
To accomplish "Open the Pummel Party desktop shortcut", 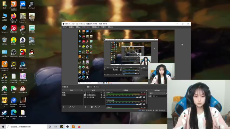I will [x=23, y=30].
